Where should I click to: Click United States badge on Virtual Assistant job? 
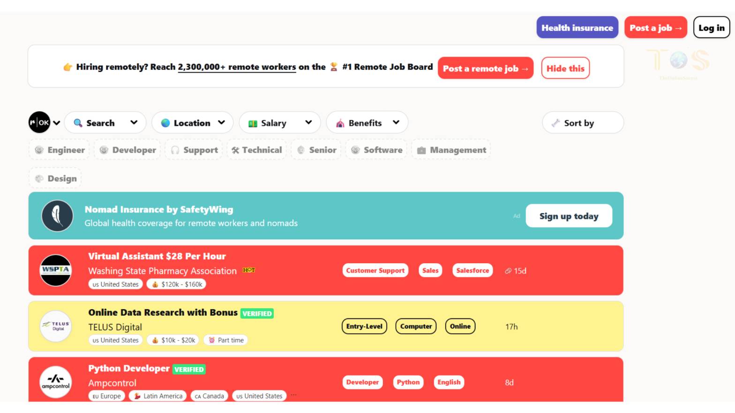click(115, 284)
